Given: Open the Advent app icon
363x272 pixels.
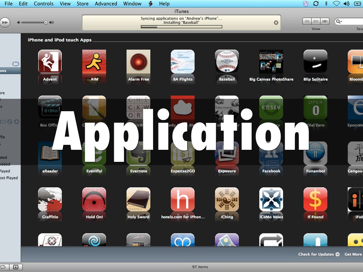Looking at the screenshot, I should point(50,62).
